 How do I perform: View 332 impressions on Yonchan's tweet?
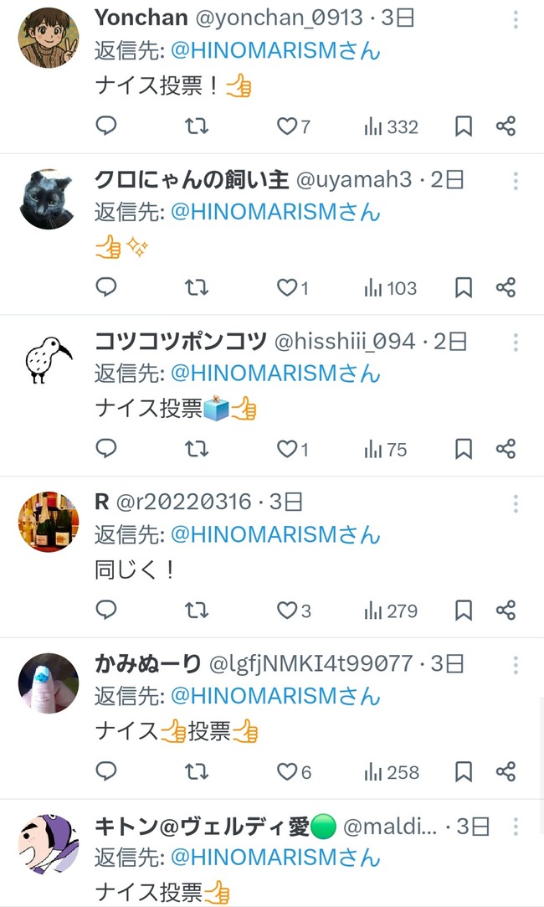pos(392,126)
